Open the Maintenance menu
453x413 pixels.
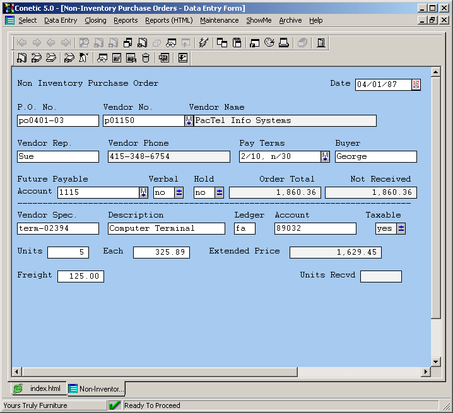tap(219, 20)
